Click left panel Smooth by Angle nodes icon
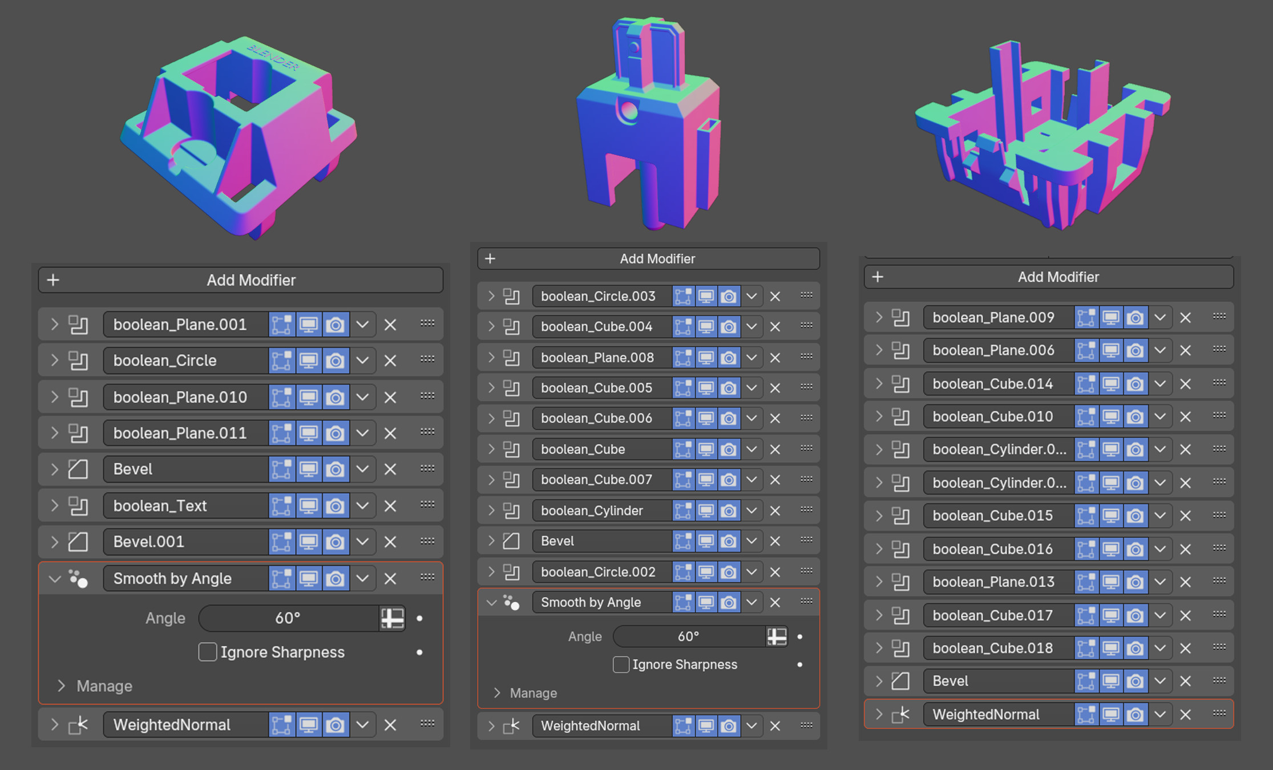This screenshot has width=1273, height=770. (x=78, y=579)
